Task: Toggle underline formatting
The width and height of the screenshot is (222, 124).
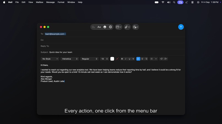Action: [x=129, y=59]
